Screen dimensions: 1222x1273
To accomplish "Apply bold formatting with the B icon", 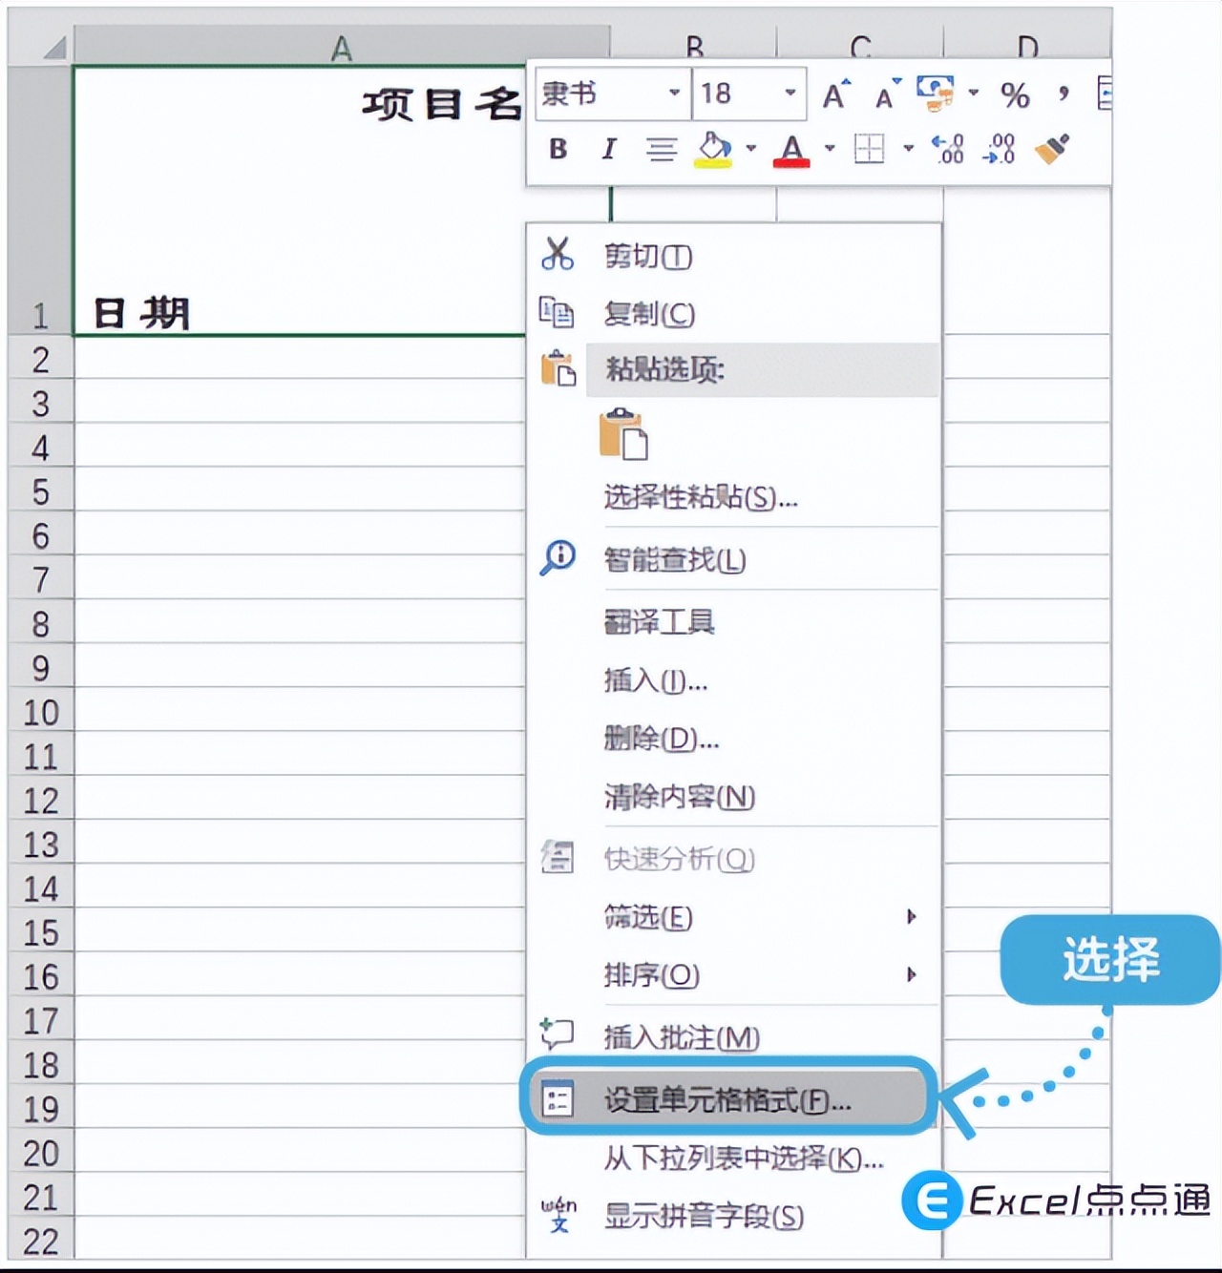I will pos(558,149).
